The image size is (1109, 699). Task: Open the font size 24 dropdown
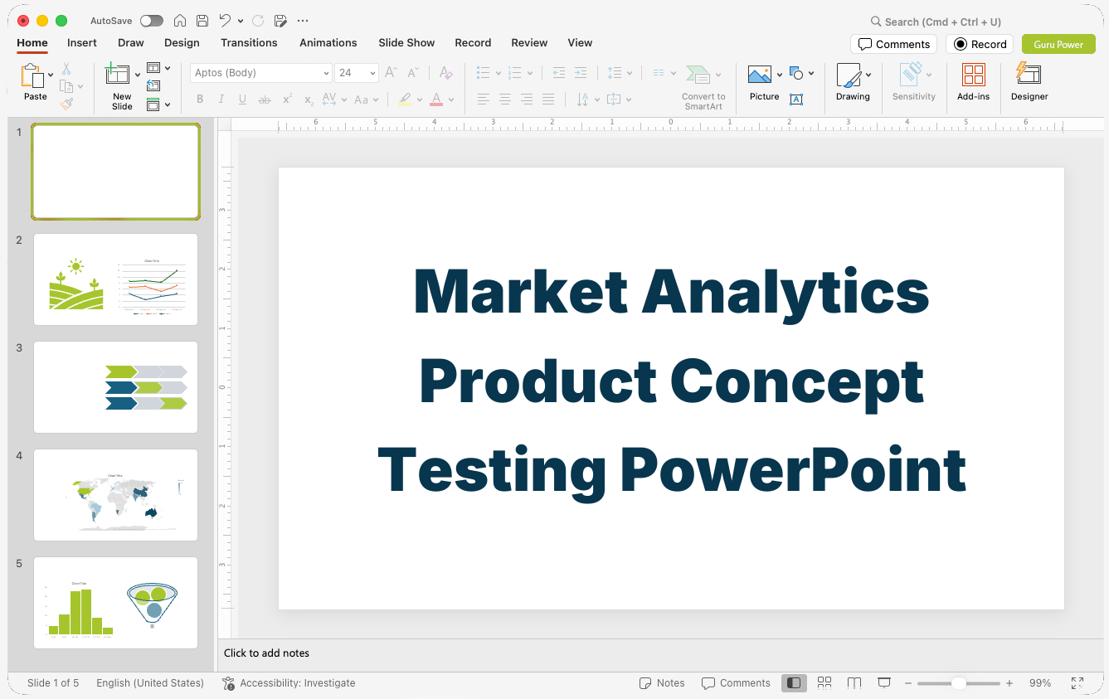373,73
